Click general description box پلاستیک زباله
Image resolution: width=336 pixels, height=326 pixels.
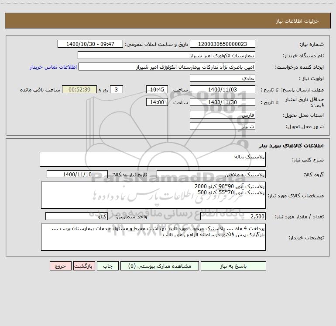tap(153, 159)
